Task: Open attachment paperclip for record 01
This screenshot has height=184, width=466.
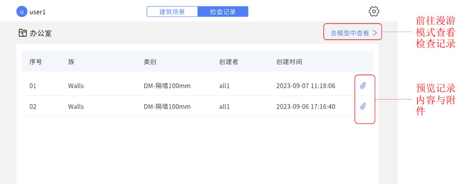Action: [363, 86]
